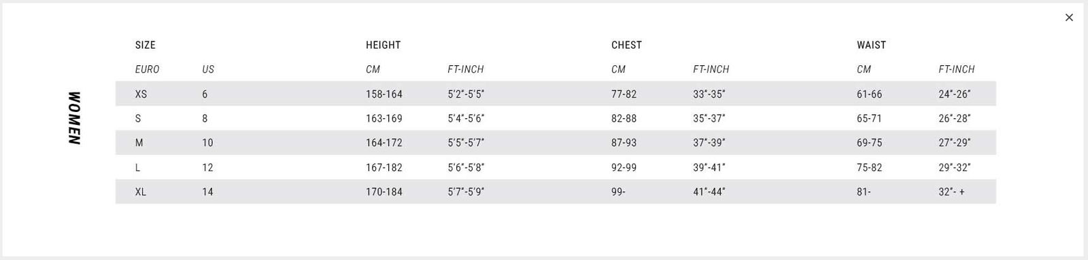This screenshot has width=1088, height=260.
Task: Select the 5'7"-5'9" height cell
Action: [466, 191]
